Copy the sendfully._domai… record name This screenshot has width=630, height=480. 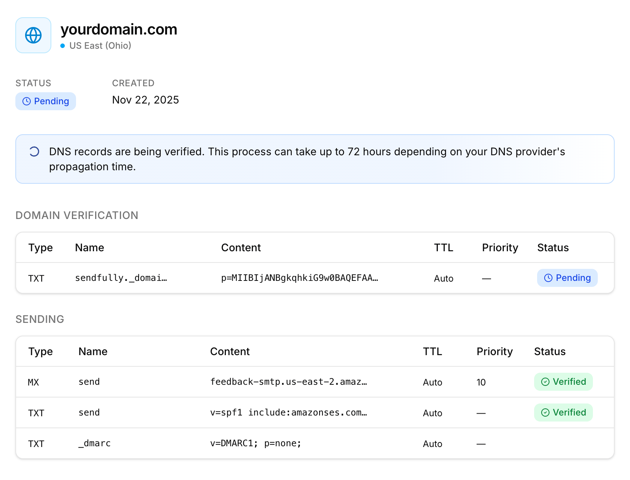click(x=121, y=278)
